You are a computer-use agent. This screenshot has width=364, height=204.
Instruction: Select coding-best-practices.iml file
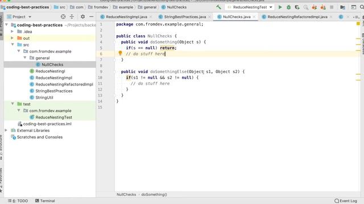click(x=47, y=124)
